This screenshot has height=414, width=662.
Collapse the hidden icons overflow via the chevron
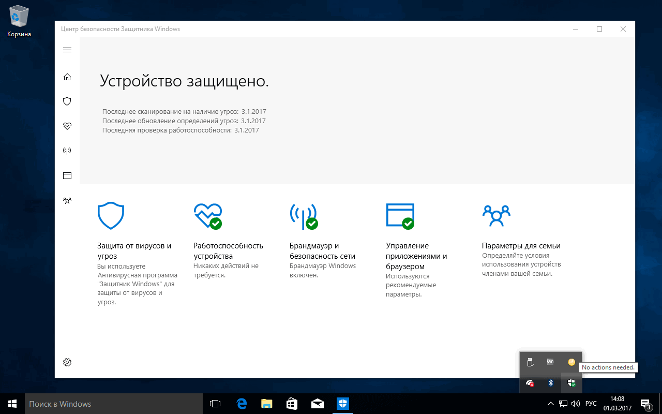coord(550,403)
